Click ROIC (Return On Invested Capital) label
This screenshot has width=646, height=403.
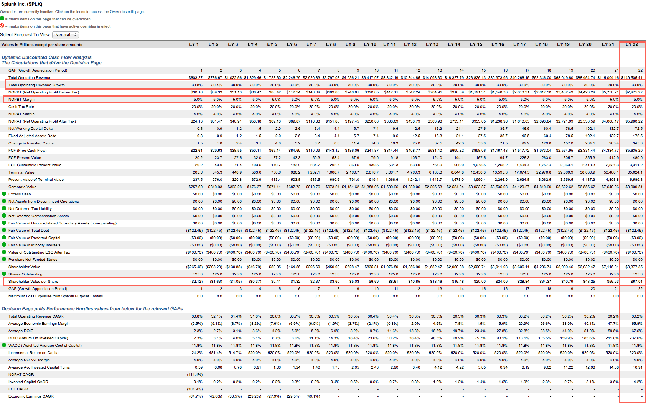[38, 338]
